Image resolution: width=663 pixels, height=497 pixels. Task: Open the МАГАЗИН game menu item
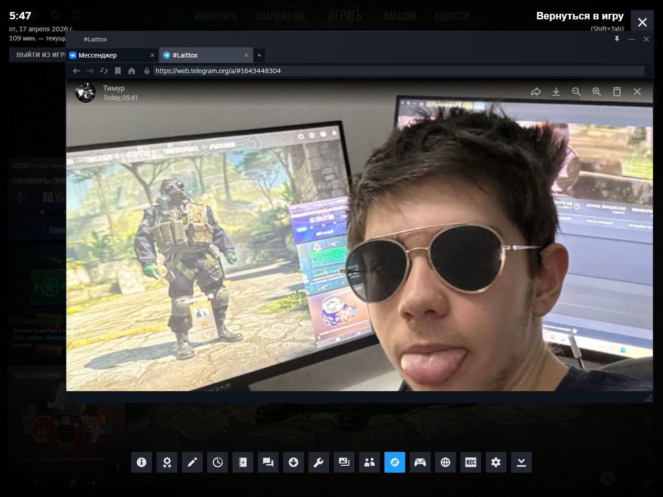coord(400,17)
